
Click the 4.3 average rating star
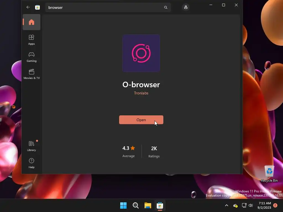click(133, 148)
